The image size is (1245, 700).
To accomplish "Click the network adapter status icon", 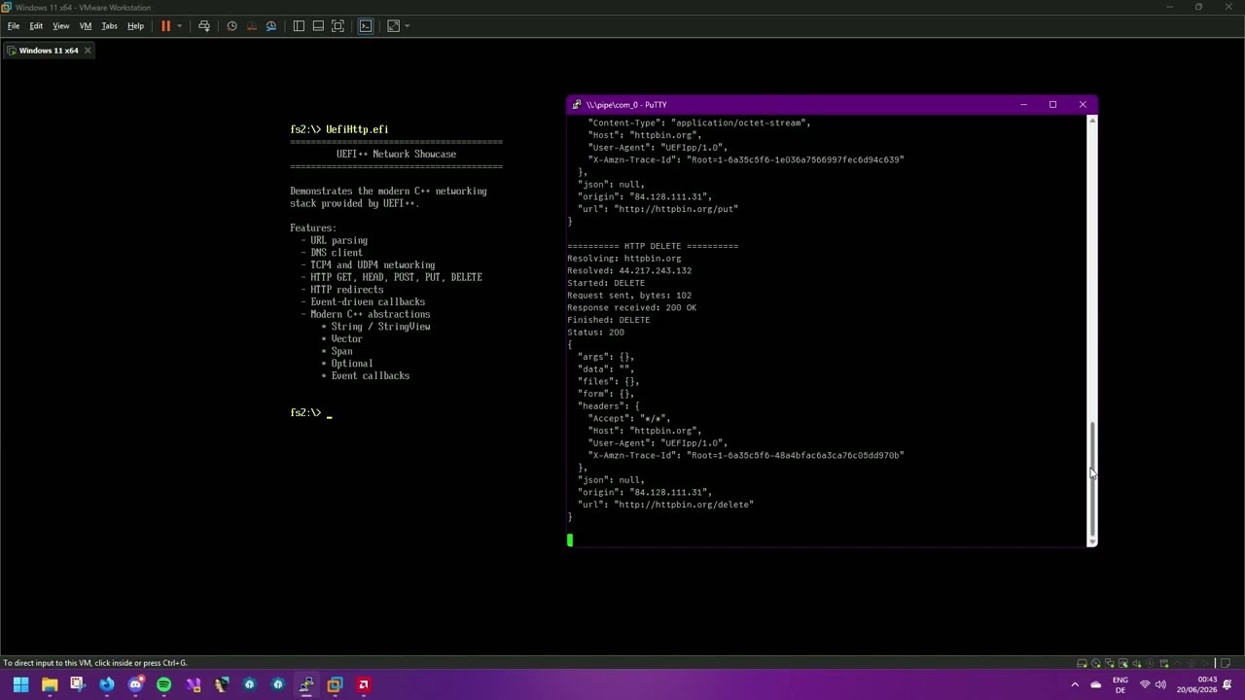I will click(1110, 663).
